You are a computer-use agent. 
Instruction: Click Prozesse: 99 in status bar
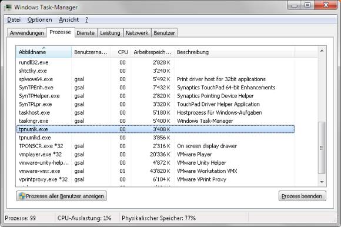click(20, 218)
